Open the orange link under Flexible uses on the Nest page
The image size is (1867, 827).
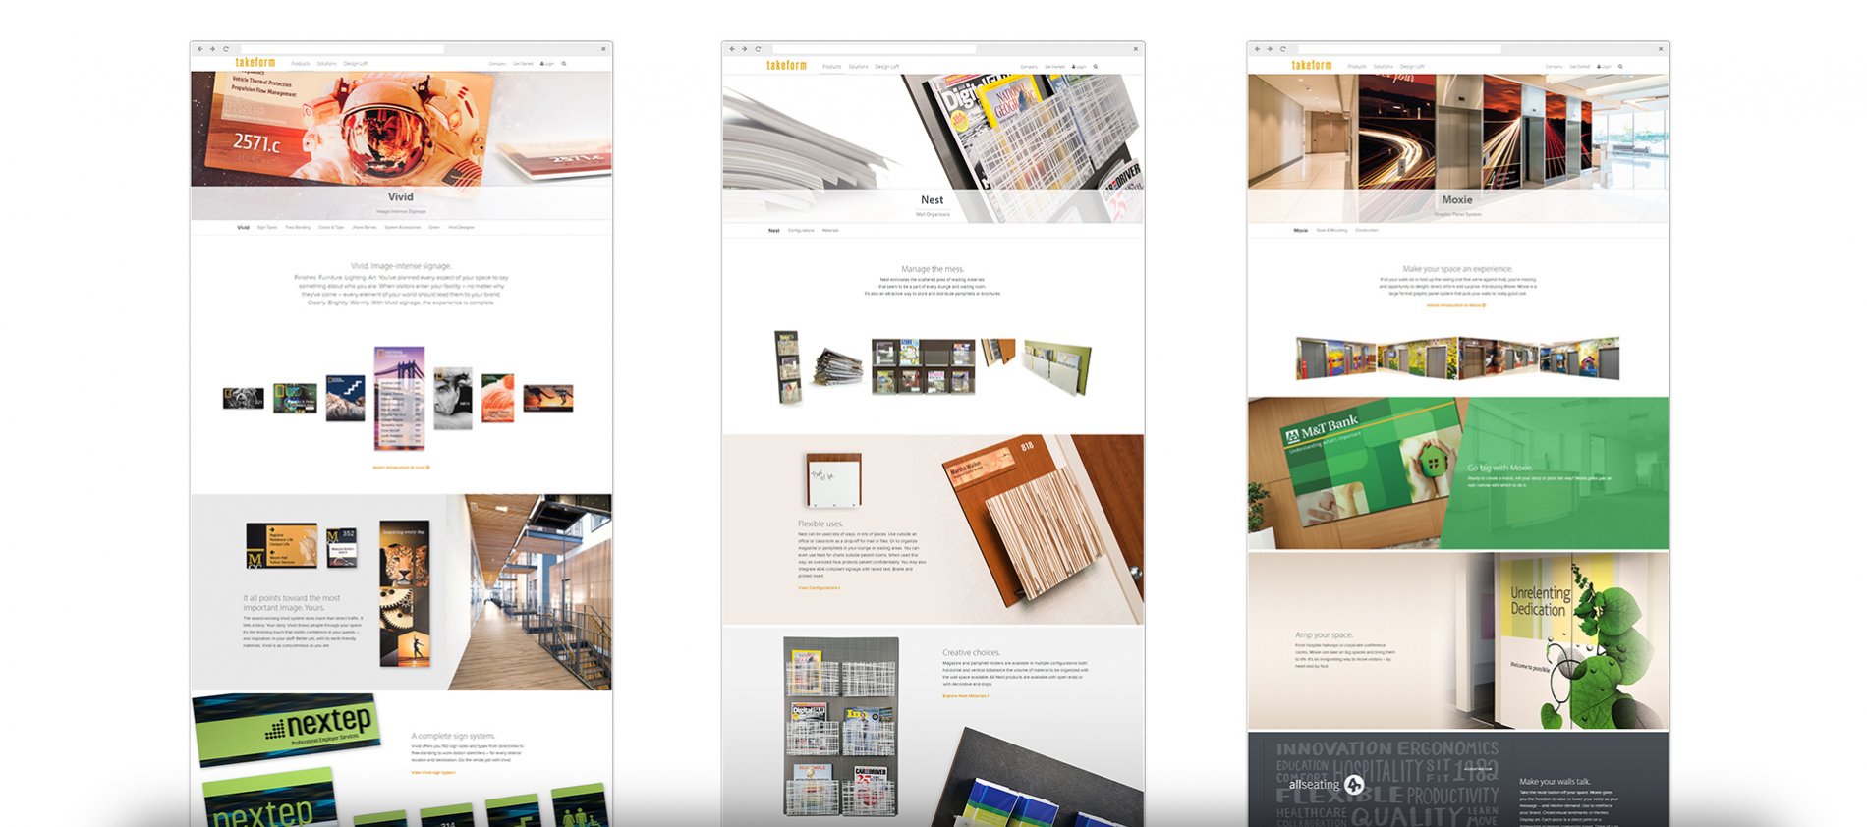click(x=819, y=588)
